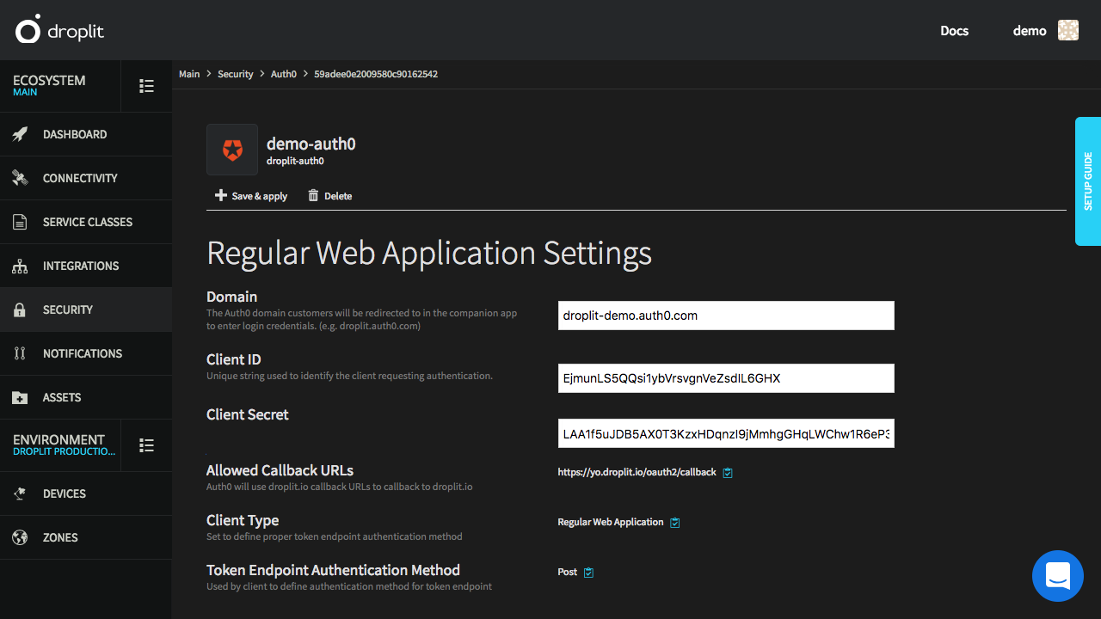Open Service Classes in sidebar
This screenshot has height=619, width=1101.
[86, 222]
